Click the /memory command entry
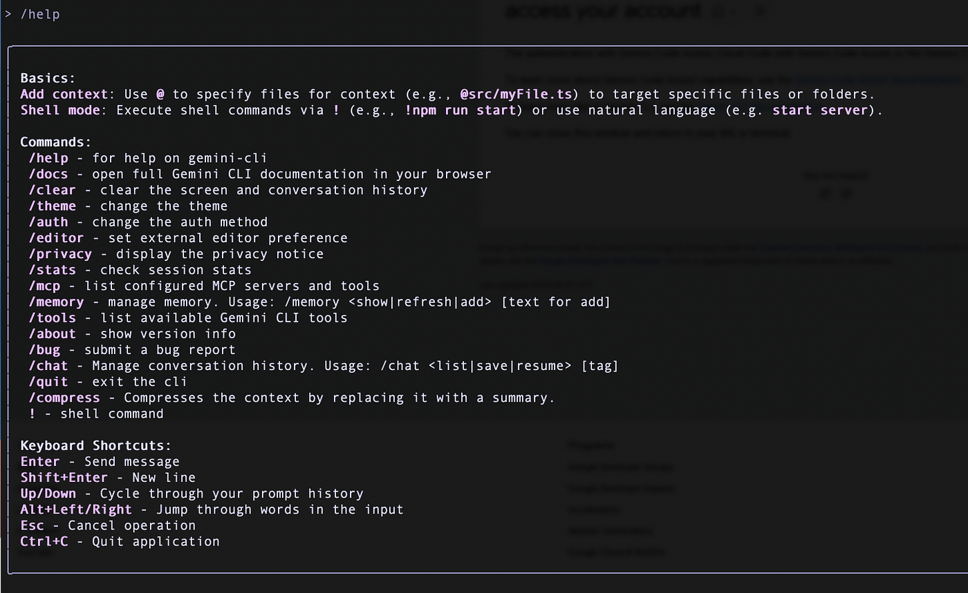 pos(319,302)
